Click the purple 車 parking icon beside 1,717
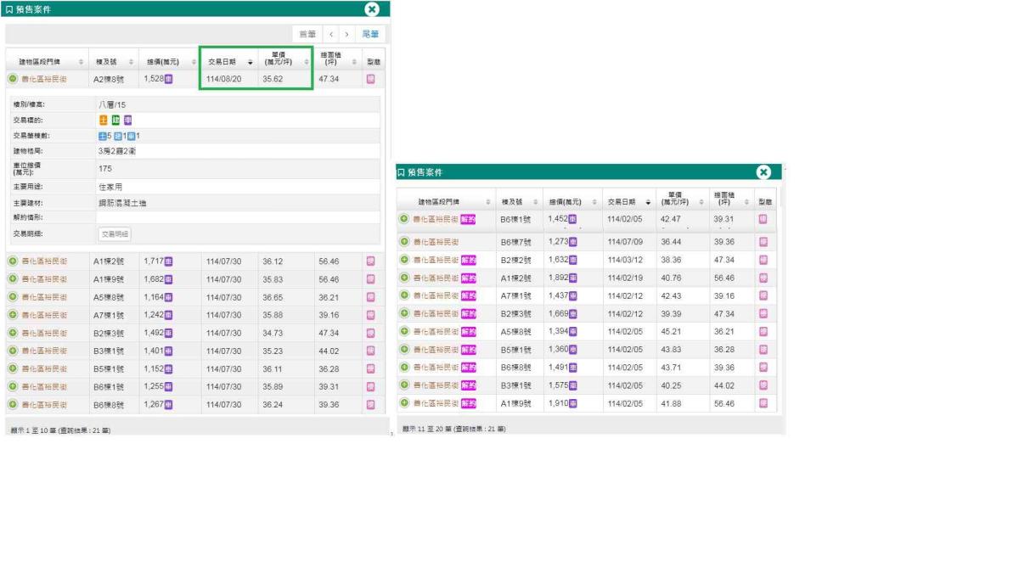The image size is (1019, 573). pyautogui.click(x=168, y=261)
